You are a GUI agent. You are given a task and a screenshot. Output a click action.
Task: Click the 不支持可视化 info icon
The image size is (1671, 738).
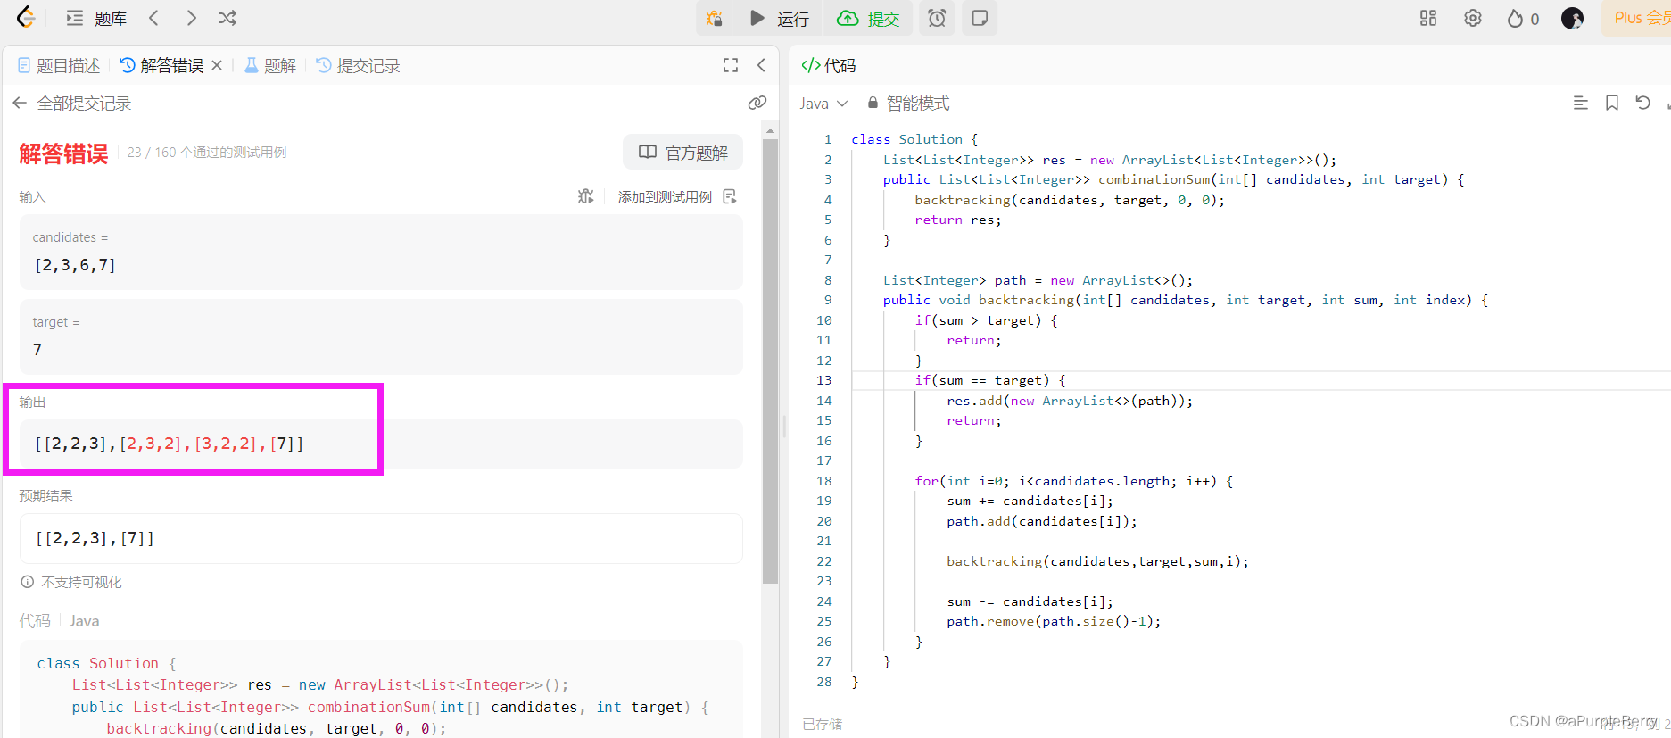(x=28, y=582)
